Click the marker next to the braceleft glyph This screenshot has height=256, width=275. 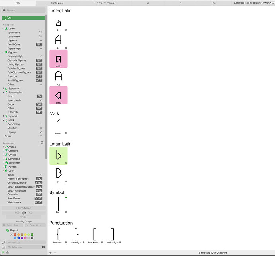(66, 242)
